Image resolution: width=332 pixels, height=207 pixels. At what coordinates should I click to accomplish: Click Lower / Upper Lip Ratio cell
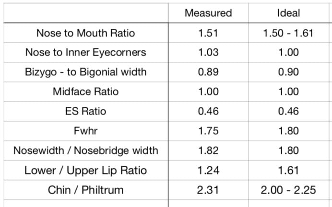(x=86, y=170)
